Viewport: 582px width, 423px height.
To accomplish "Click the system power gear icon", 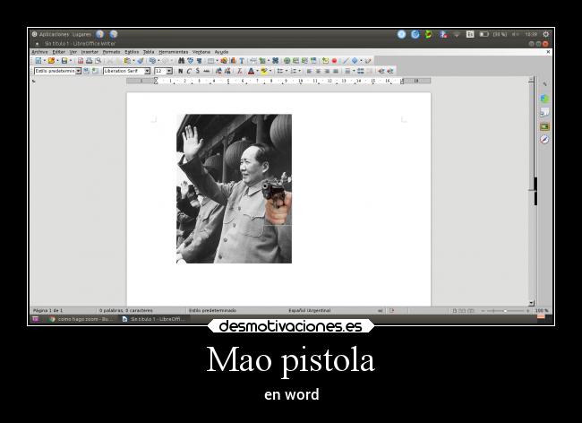I will tap(545, 34).
